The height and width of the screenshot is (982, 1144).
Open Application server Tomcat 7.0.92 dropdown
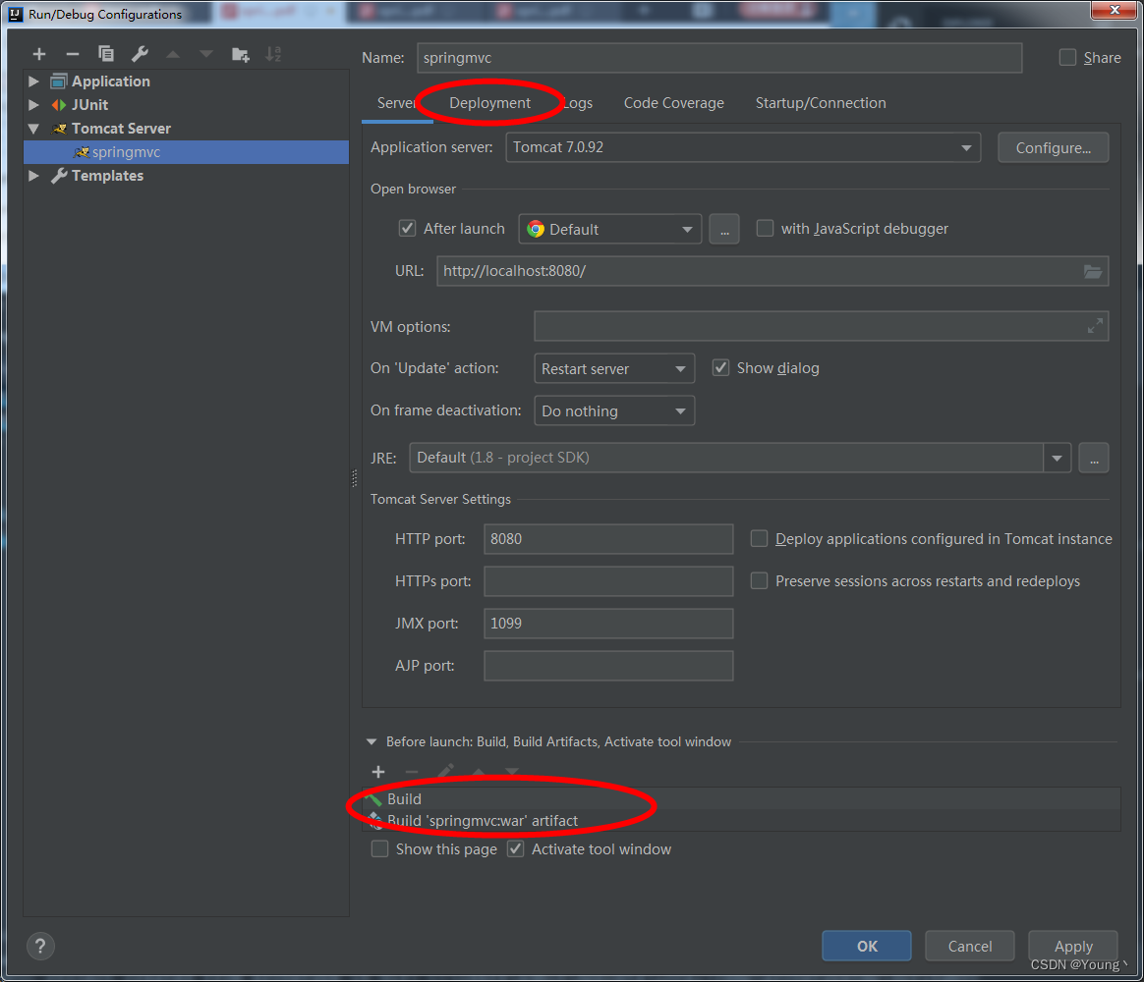(x=743, y=147)
